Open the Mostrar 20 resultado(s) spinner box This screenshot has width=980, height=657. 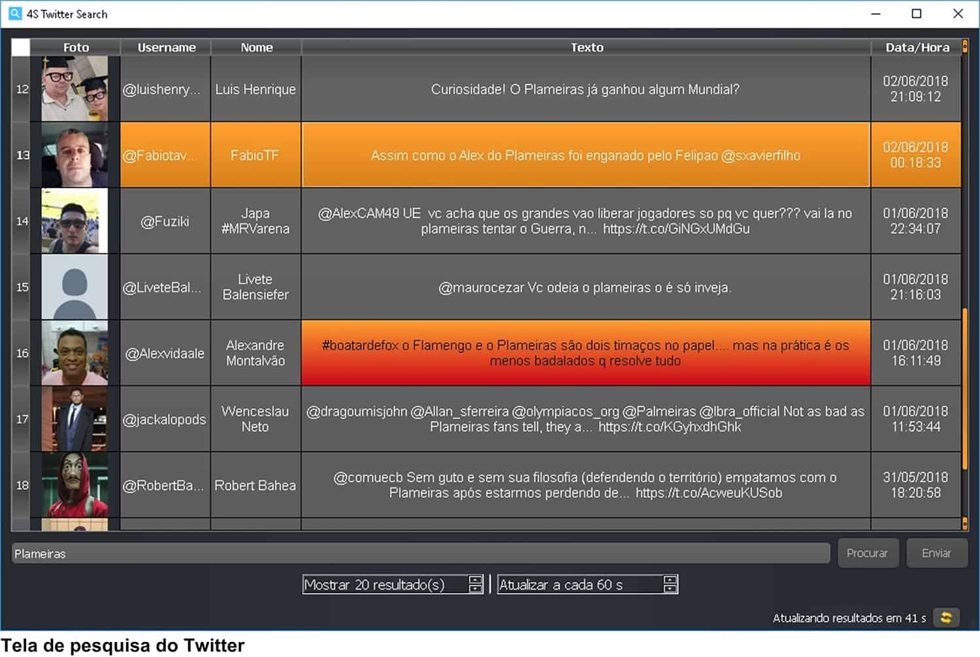click(393, 585)
